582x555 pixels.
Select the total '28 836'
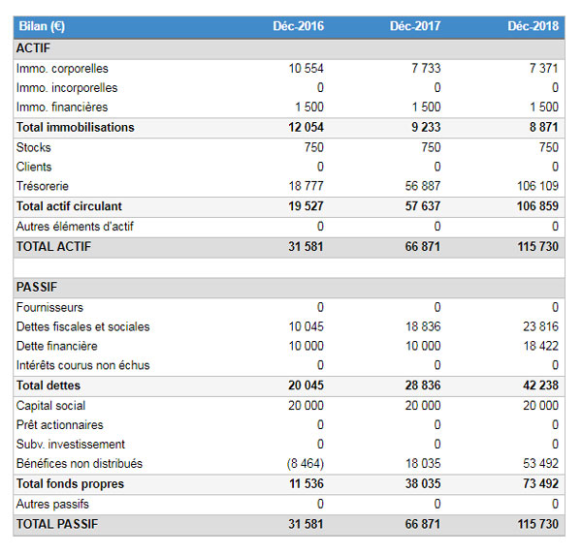pos(423,385)
